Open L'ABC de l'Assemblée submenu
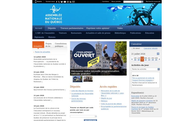 (x=45, y=33)
